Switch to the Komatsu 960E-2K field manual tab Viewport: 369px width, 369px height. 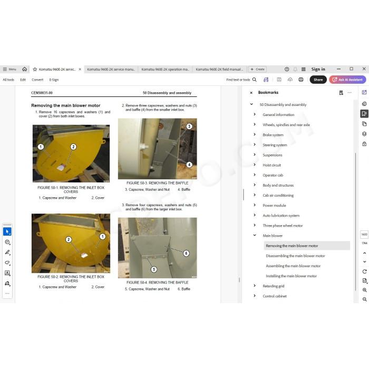[219, 69]
